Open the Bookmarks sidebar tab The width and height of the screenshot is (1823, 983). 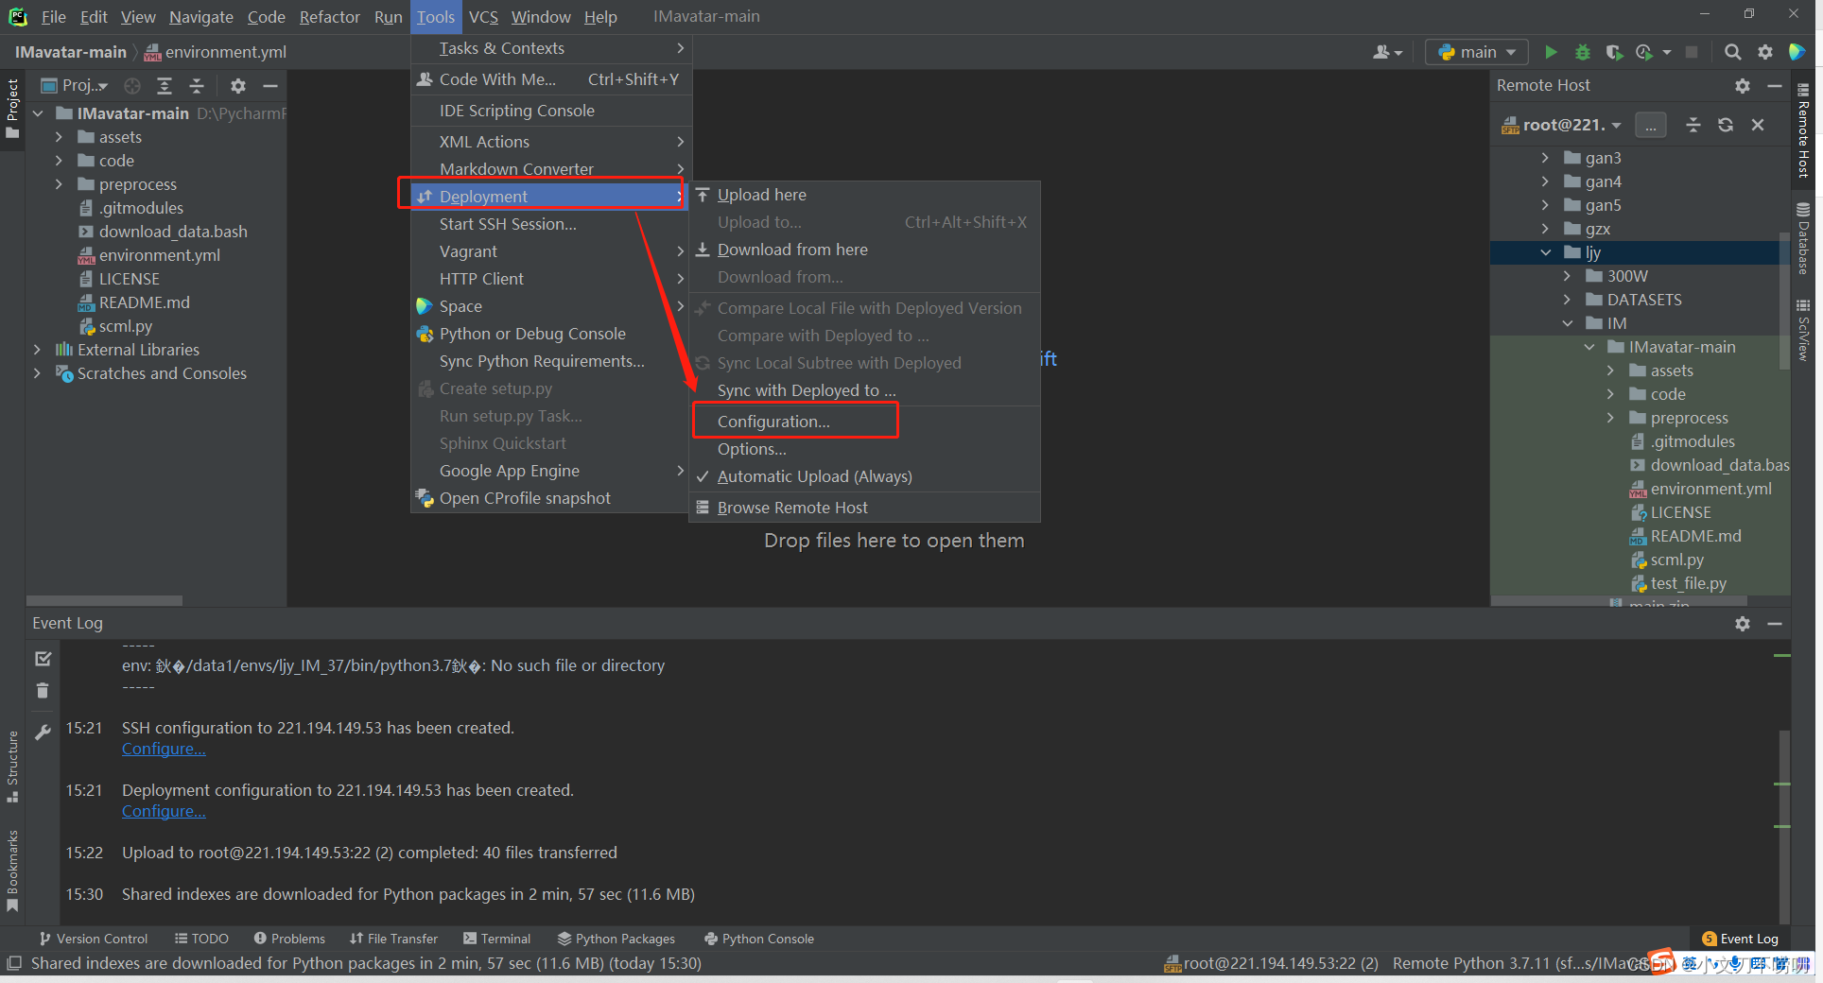12,871
